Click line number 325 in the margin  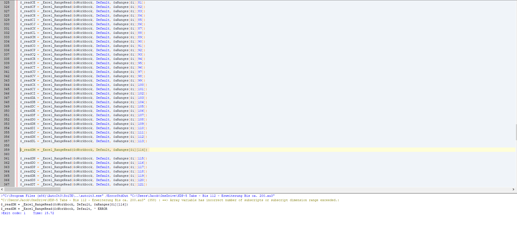pyautogui.click(x=7, y=2)
